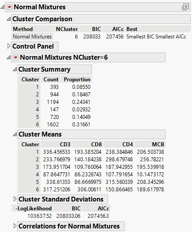Select CD8 mean 306.00611
The height and width of the screenshot is (232, 192).
pos(89,190)
